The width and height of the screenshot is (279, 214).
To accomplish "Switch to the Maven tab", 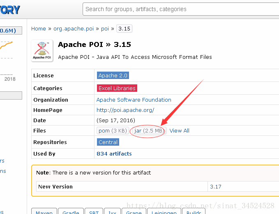I will pyautogui.click(x=44, y=211).
